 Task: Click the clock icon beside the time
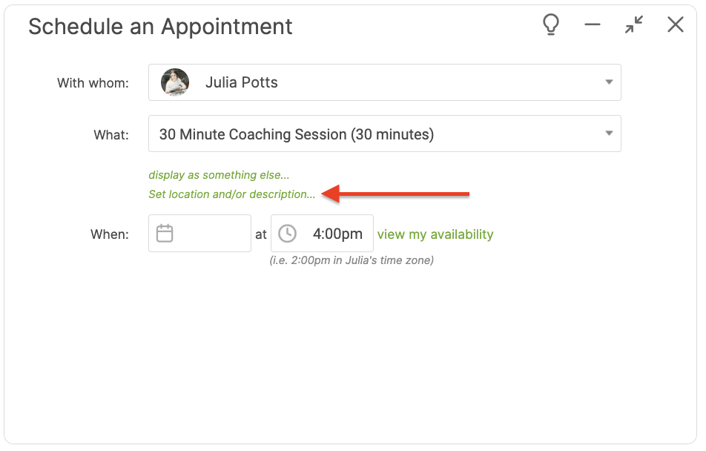click(x=287, y=234)
